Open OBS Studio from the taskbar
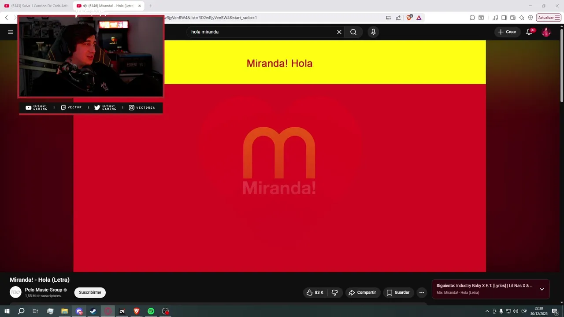 click(x=165, y=311)
